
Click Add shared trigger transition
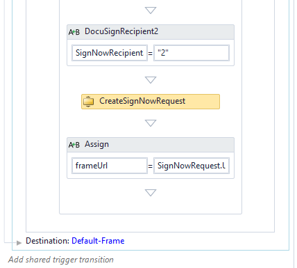click(x=61, y=260)
